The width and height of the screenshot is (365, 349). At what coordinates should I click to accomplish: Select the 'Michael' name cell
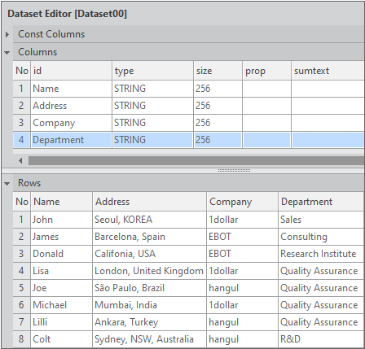62,305
